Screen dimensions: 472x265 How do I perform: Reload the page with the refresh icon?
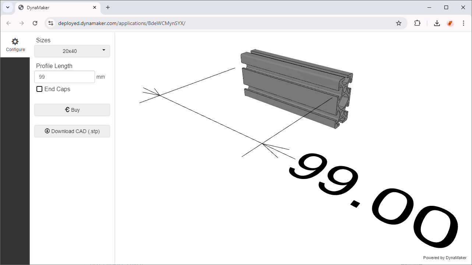pyautogui.click(x=35, y=23)
